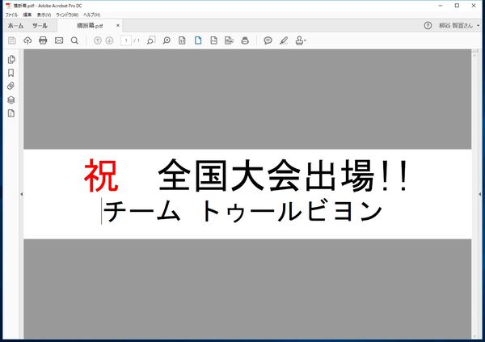Viewport: 485px width, 342px height.
Task: Expand the right tools pane arrow
Action: (480, 194)
